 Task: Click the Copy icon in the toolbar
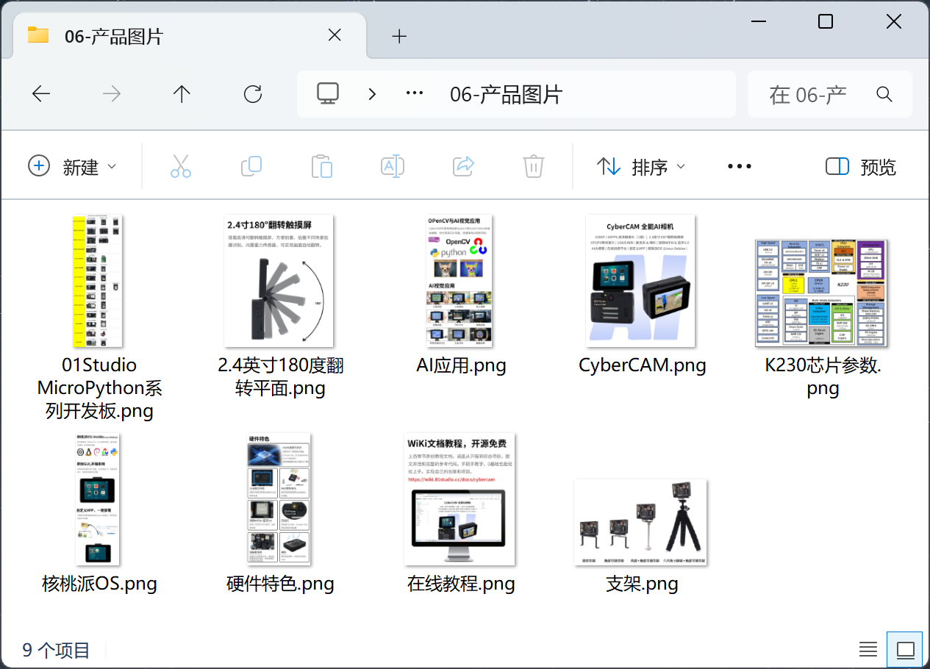(x=251, y=166)
